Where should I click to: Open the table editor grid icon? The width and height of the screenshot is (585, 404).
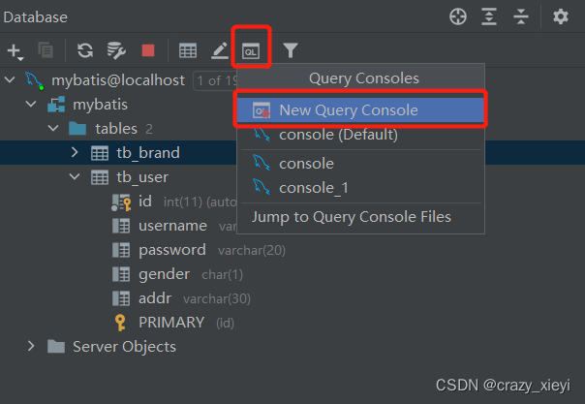point(188,50)
